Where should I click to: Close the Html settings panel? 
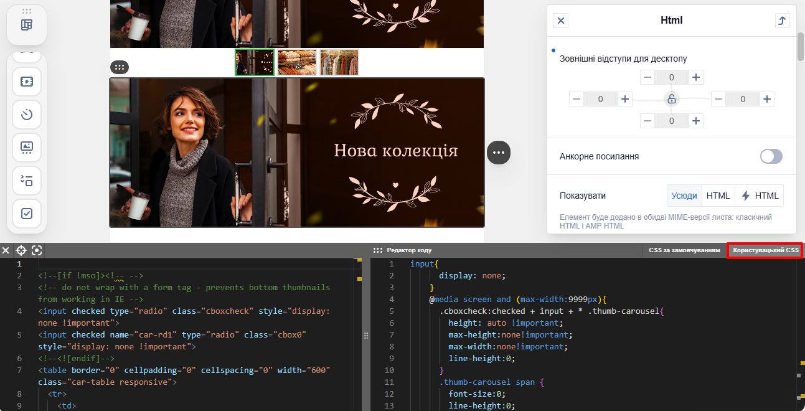coord(561,21)
